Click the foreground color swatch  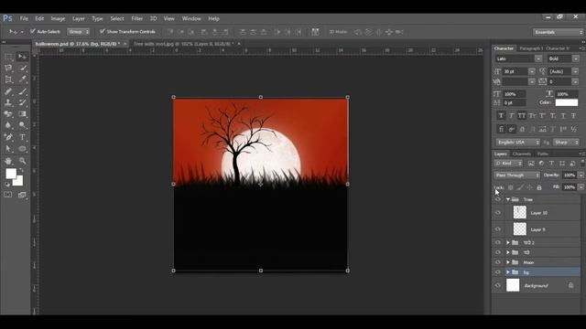point(11,174)
